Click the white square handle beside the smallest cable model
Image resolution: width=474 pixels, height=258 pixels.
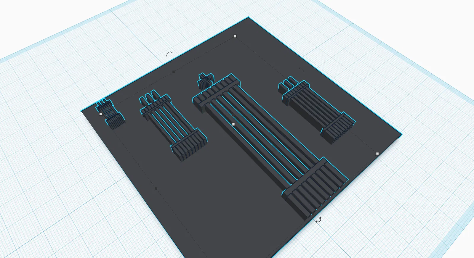101,114
